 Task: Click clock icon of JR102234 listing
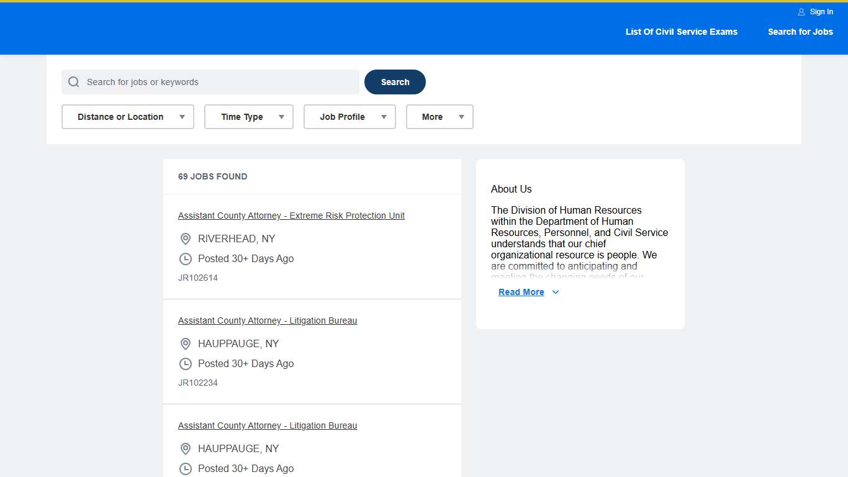185,364
